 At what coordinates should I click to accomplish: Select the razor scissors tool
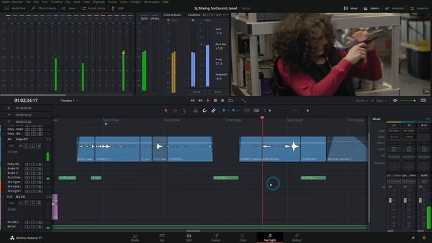click(x=195, y=111)
